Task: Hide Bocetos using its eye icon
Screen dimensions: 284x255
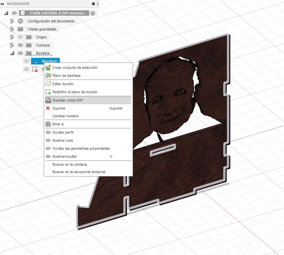Action: 20,53
